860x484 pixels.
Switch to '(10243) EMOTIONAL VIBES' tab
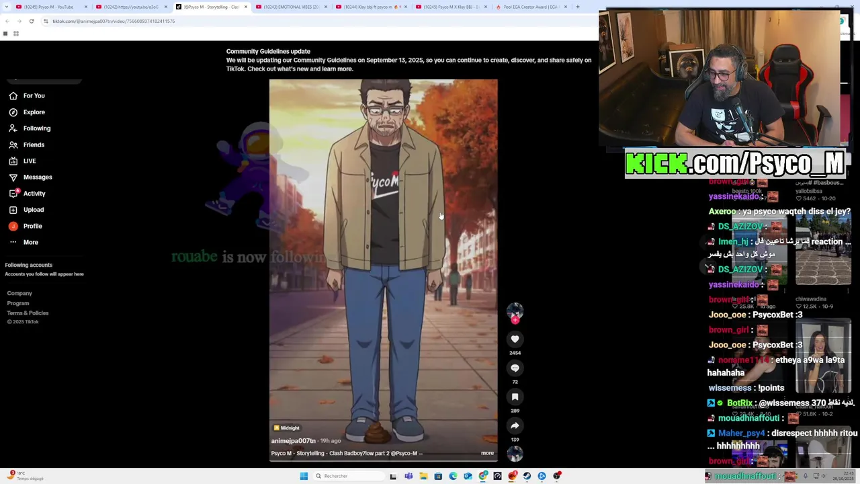[x=291, y=7]
